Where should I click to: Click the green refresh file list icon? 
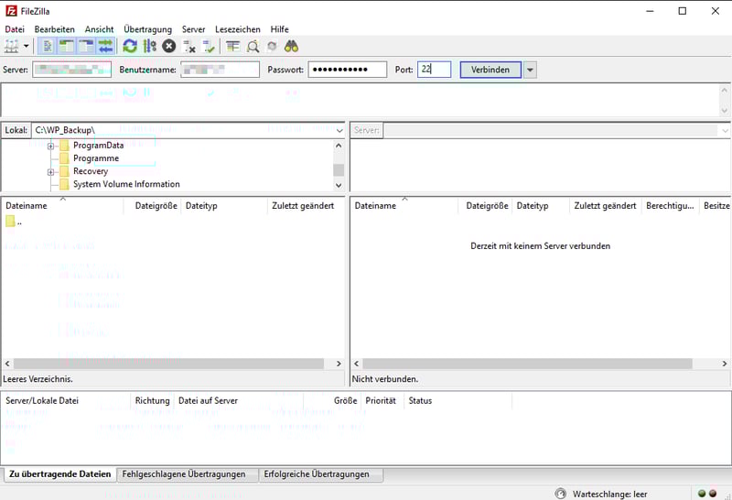[130, 46]
